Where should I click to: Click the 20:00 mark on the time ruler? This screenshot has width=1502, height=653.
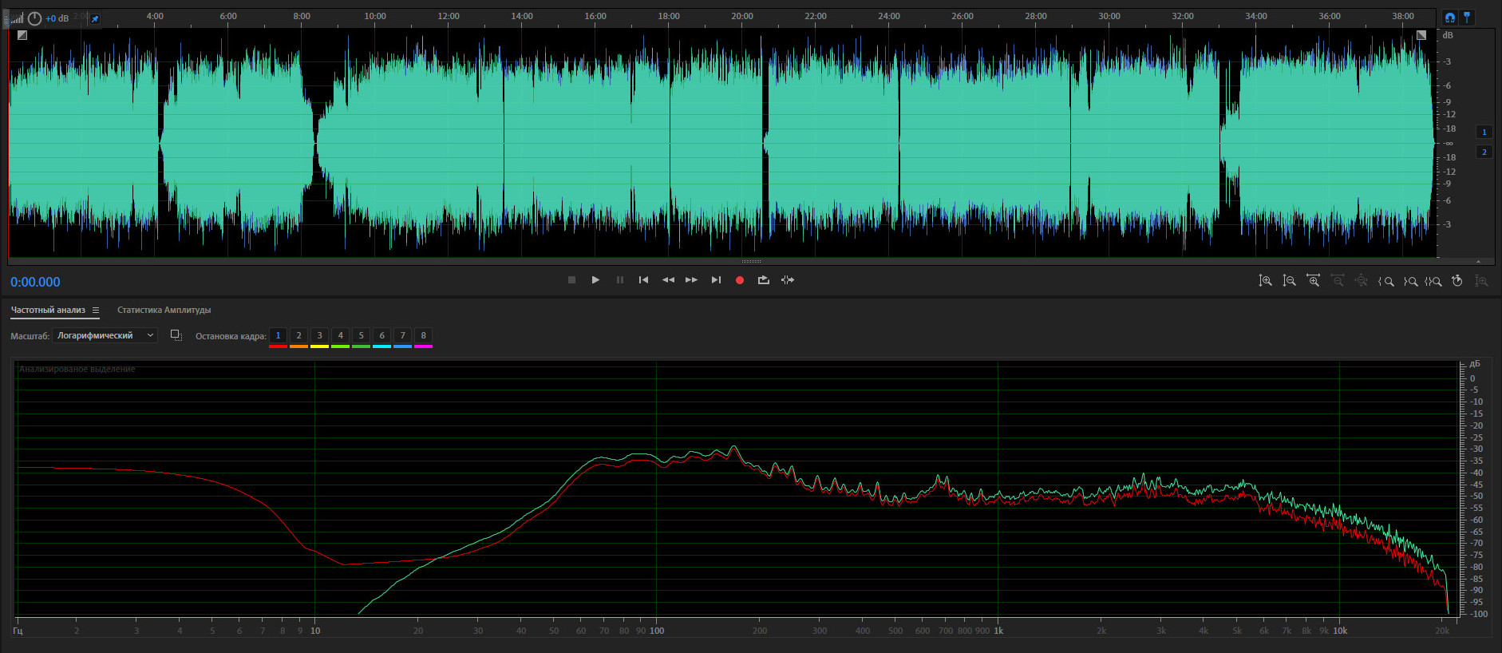tap(742, 16)
